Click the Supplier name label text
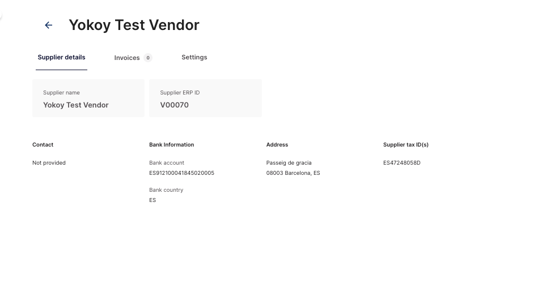The height and width of the screenshot is (288, 559). click(x=61, y=93)
